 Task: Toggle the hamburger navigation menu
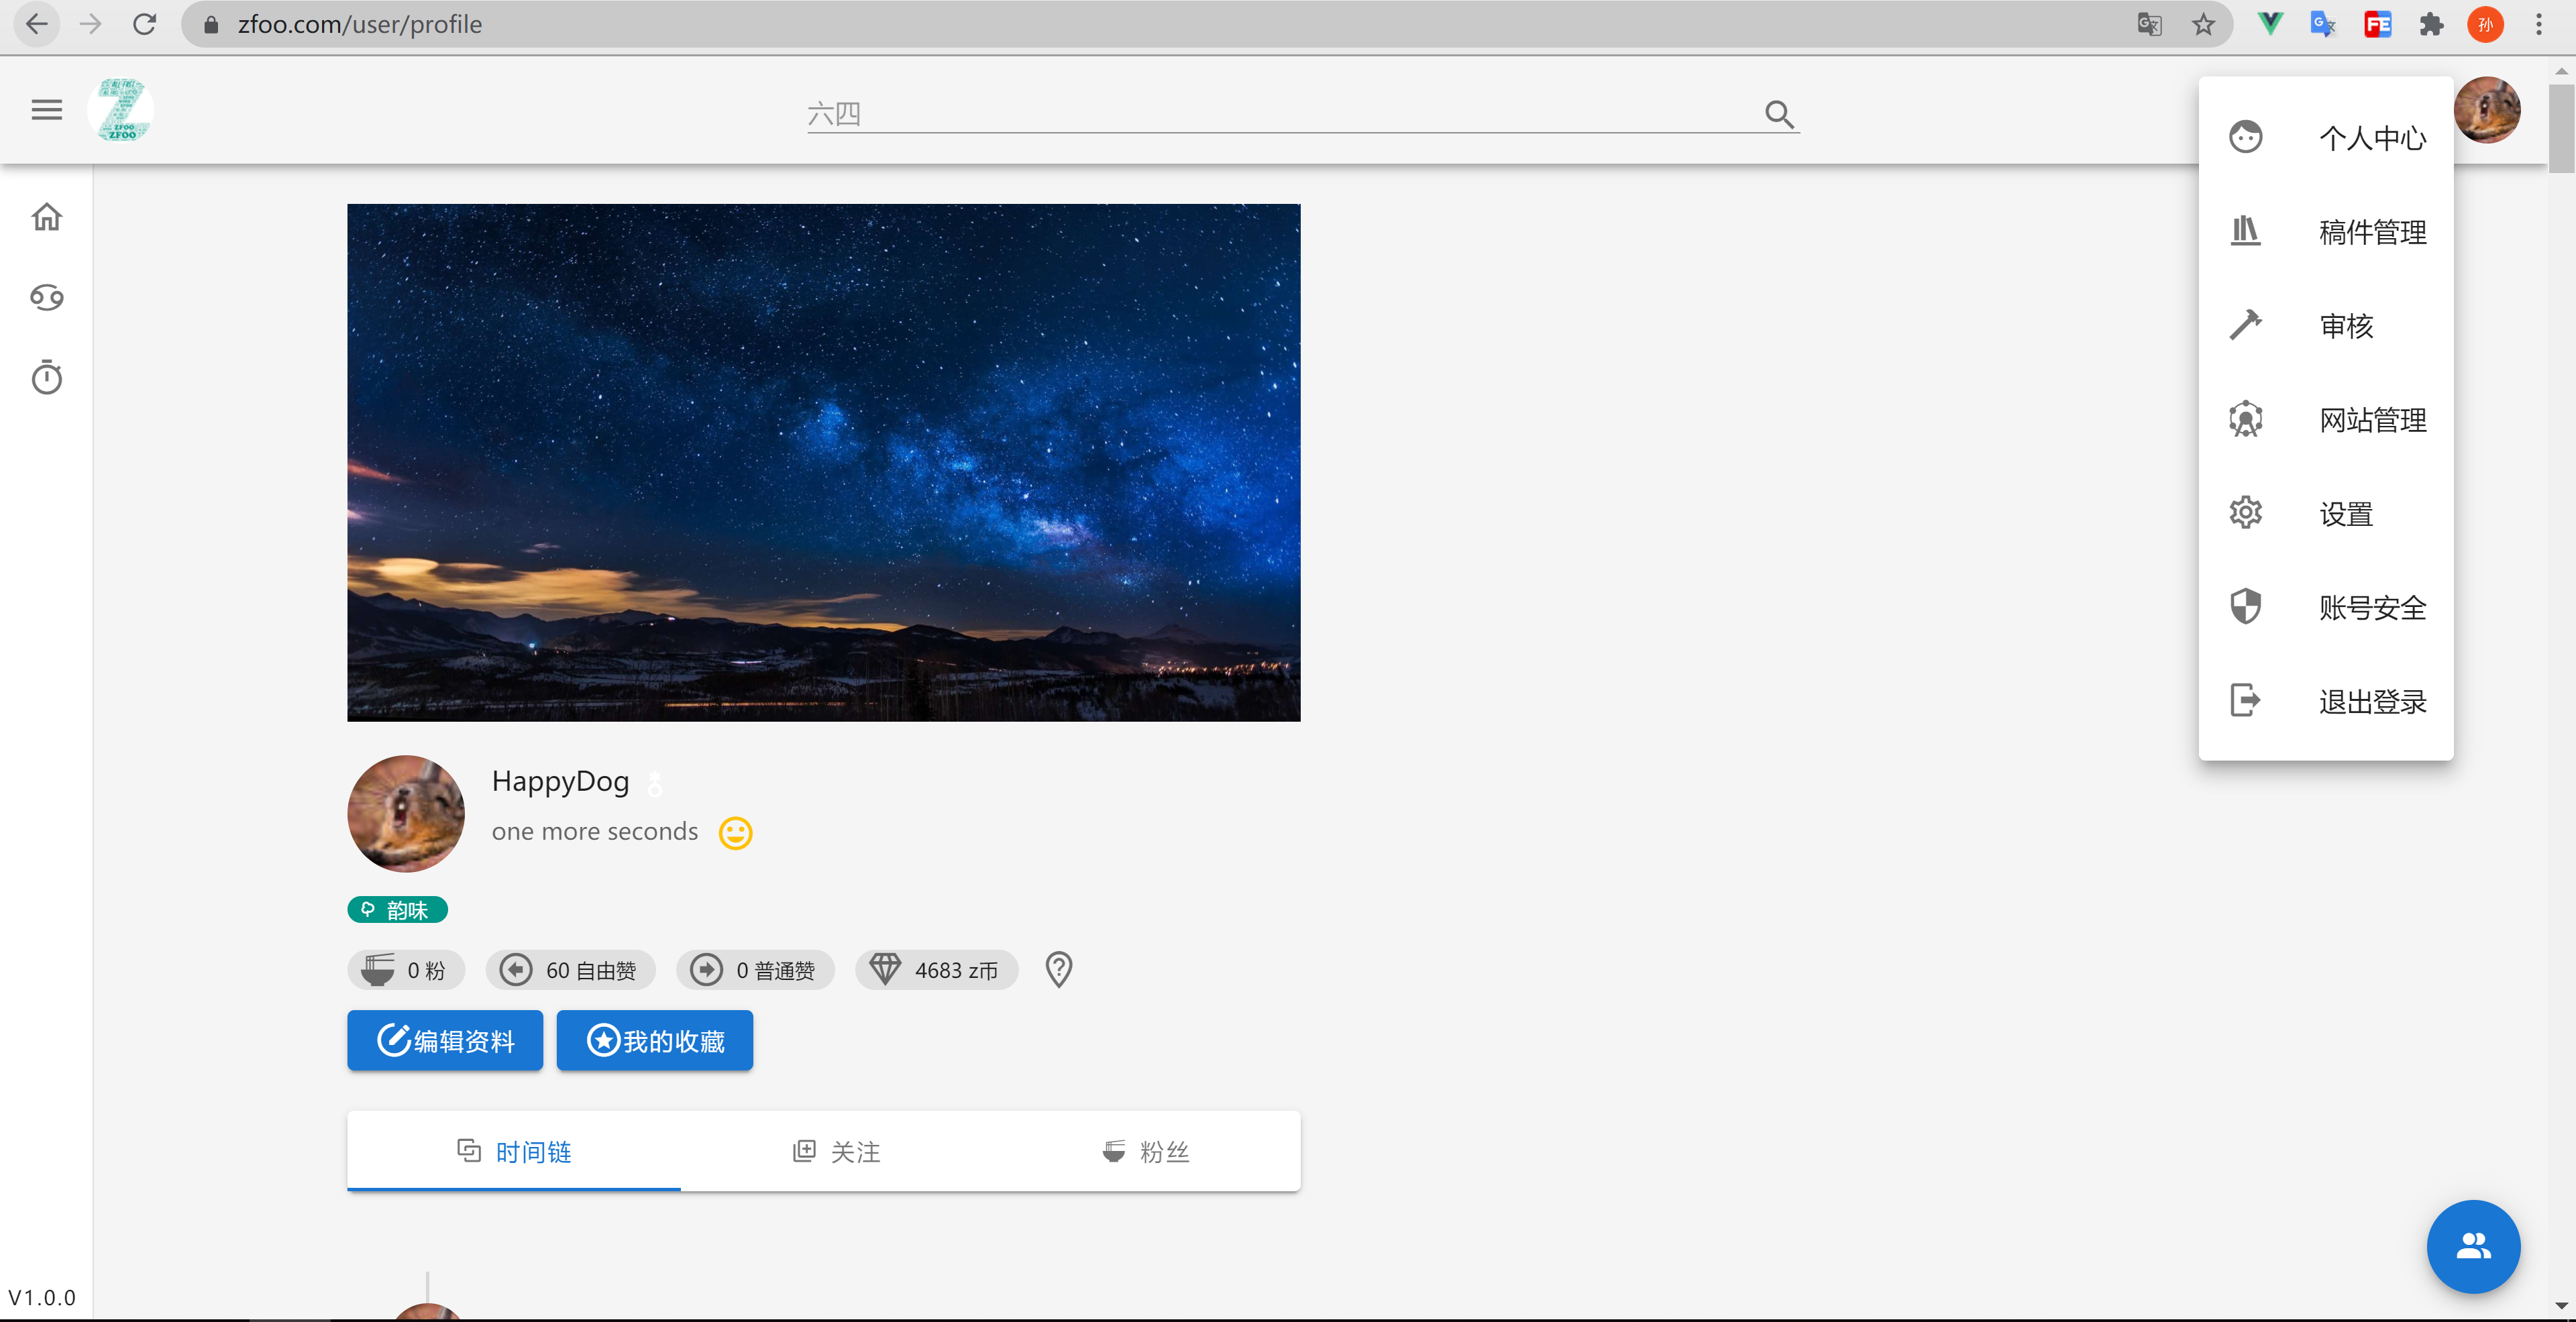[47, 110]
